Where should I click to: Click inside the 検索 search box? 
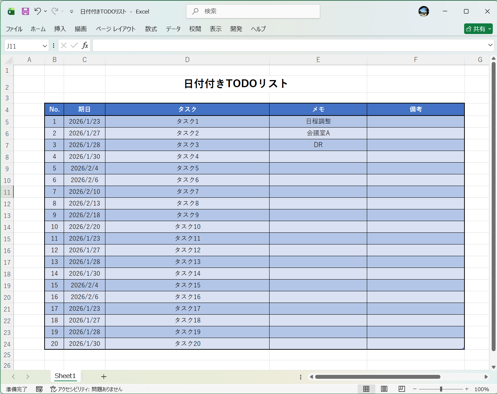(x=253, y=11)
